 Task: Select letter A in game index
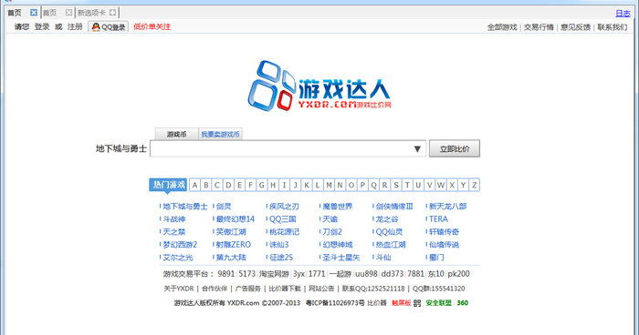tap(194, 185)
